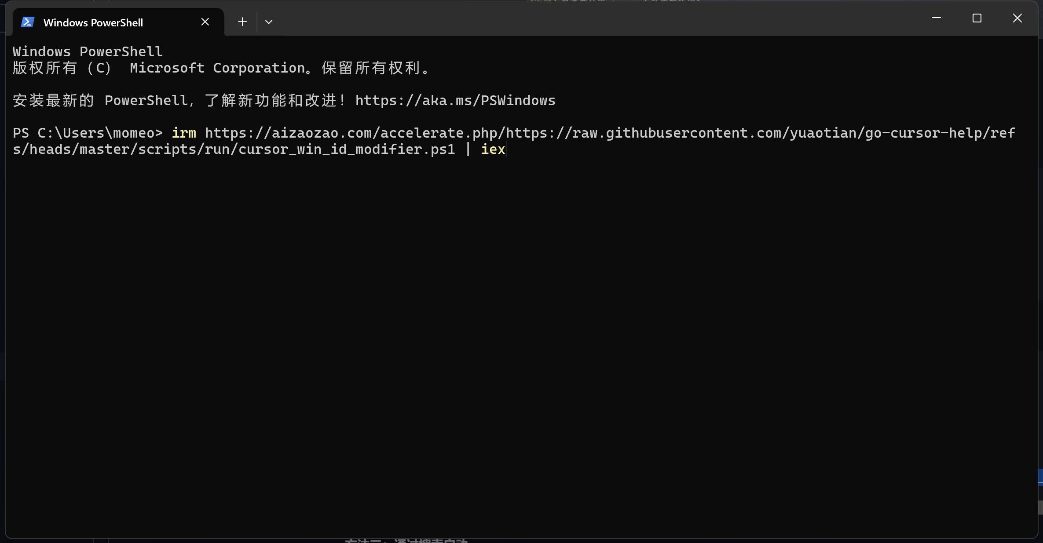Click the yellow iex command word

pyautogui.click(x=493, y=149)
